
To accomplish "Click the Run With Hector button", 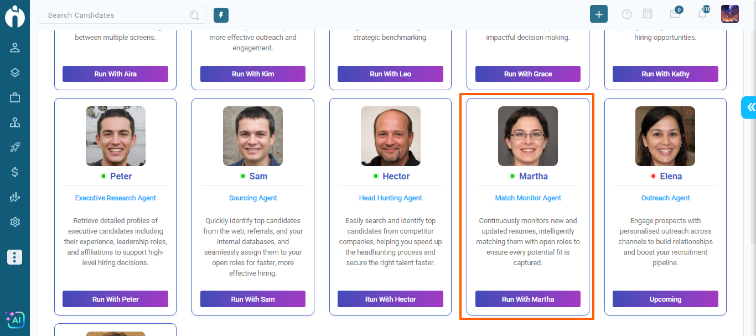I will [390, 299].
